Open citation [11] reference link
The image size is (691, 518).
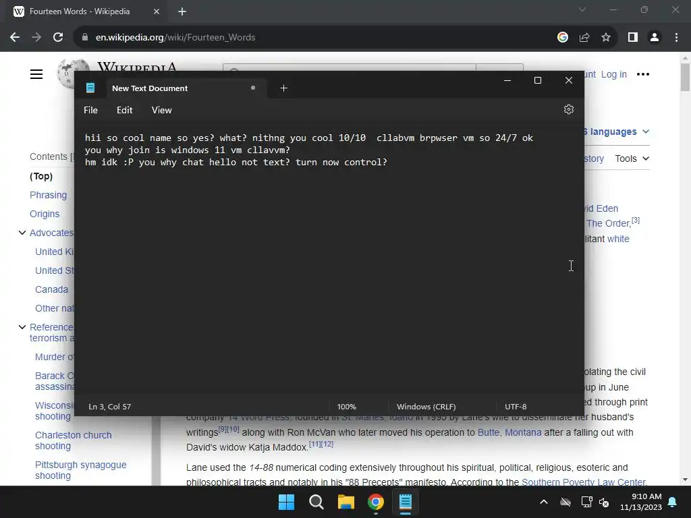pyautogui.click(x=314, y=444)
